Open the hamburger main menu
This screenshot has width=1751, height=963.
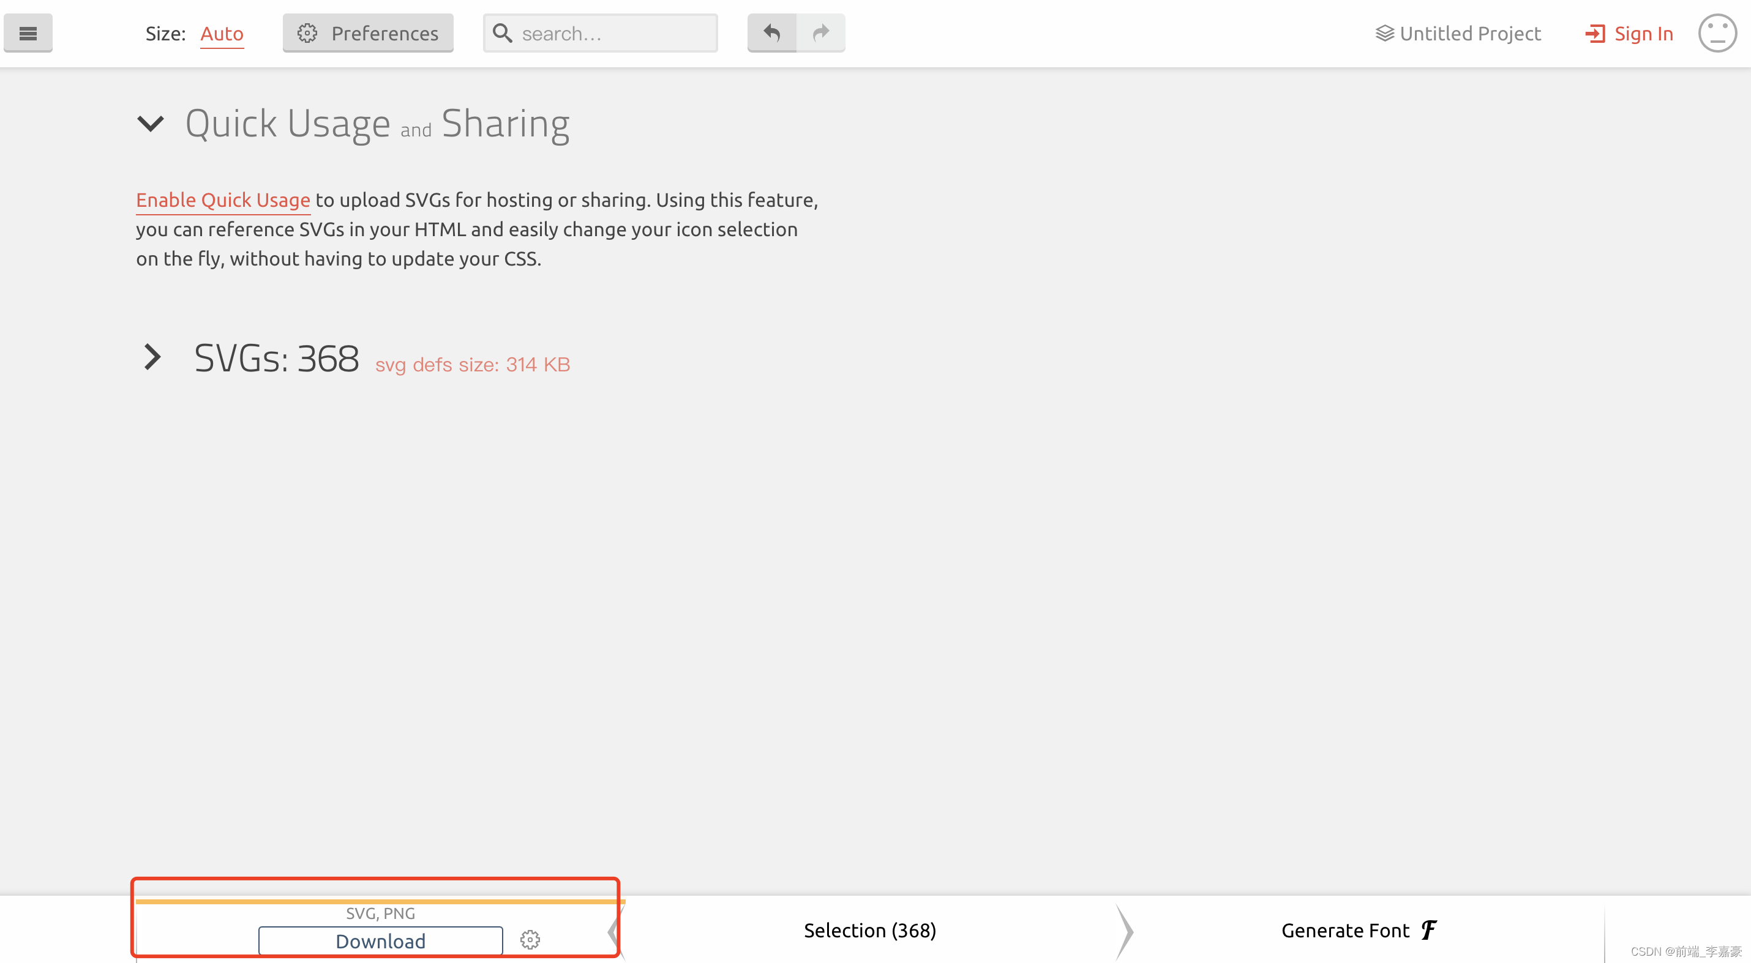pyautogui.click(x=28, y=32)
